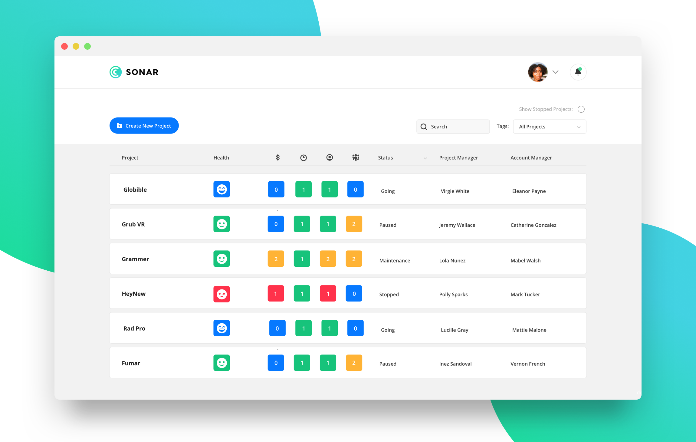Click Globible's happy health emoji
Viewport: 696px width, 442px height.
(x=222, y=189)
